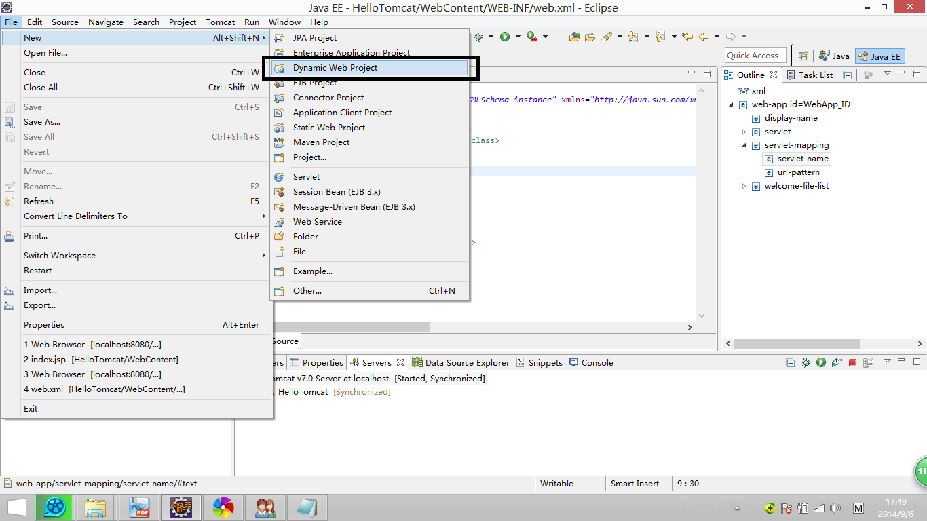927x521 pixels.
Task: Expand the servlet node in Outline
Action: pos(744,132)
